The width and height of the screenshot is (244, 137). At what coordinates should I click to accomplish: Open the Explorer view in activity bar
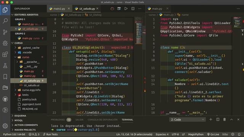pyautogui.click(x=5, y=10)
